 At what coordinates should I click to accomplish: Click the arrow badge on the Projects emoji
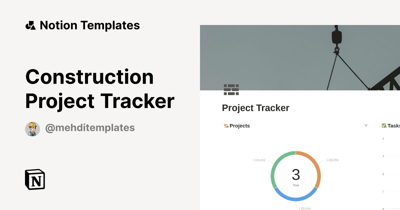[227, 128]
